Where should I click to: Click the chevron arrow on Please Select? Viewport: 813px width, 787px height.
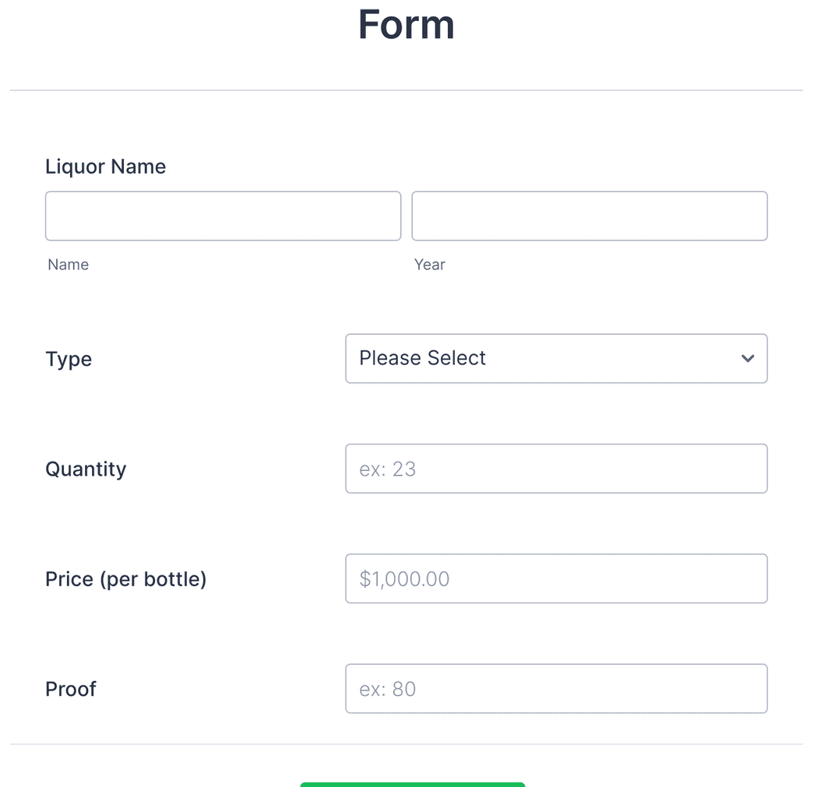(x=748, y=358)
